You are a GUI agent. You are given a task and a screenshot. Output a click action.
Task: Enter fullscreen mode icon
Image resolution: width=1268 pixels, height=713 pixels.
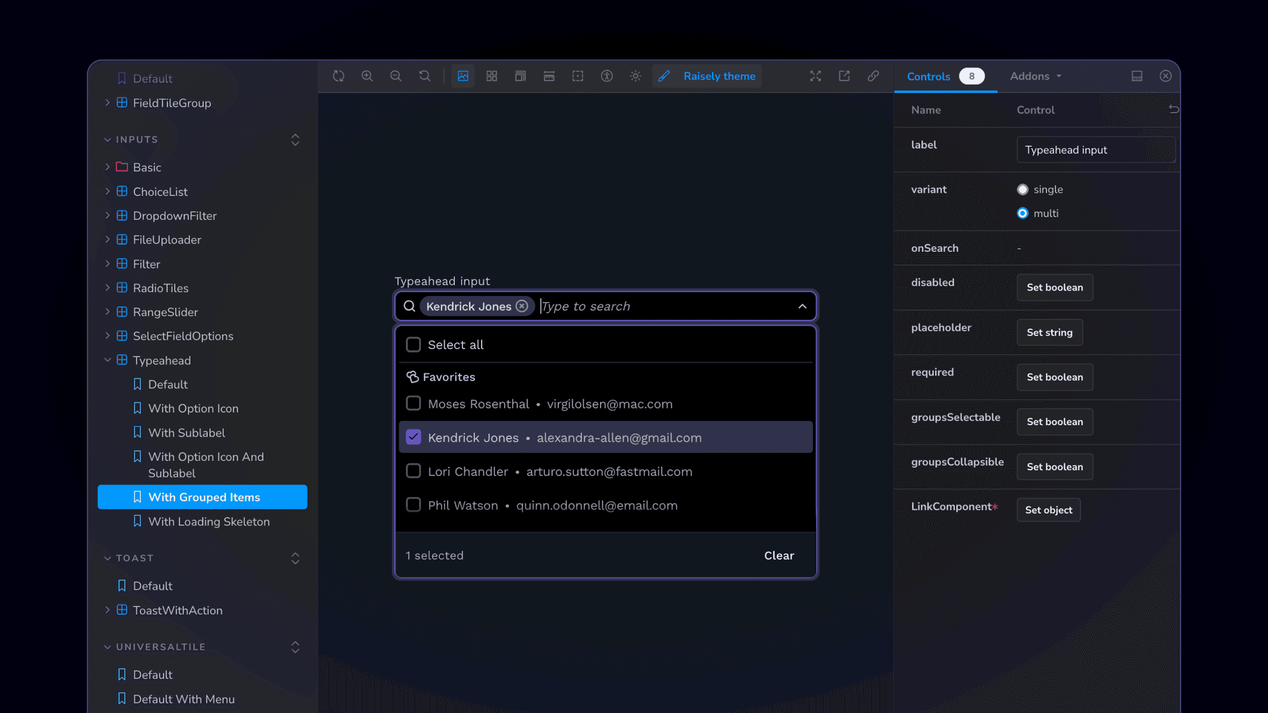[815, 76]
